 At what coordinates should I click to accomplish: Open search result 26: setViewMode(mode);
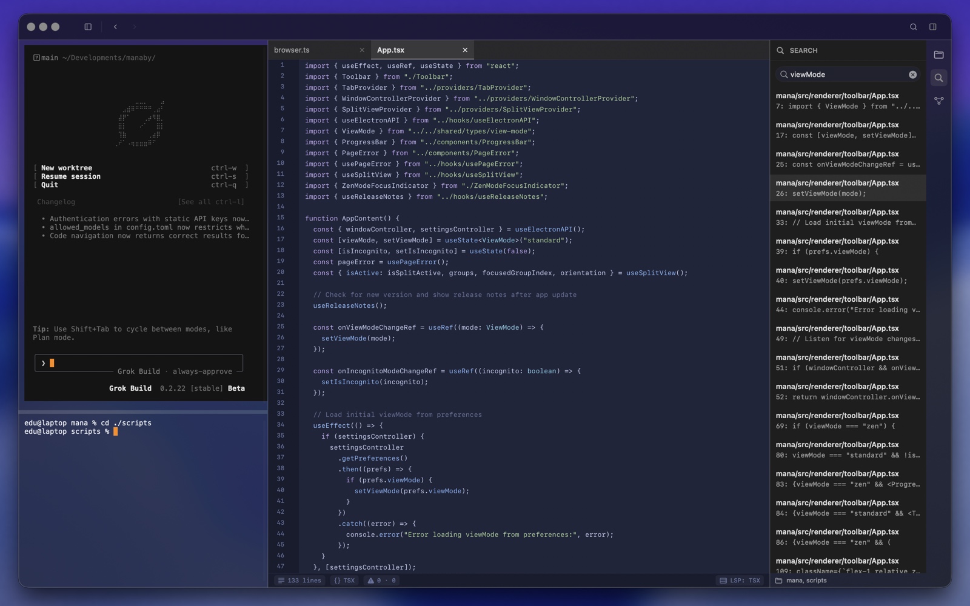coord(848,188)
